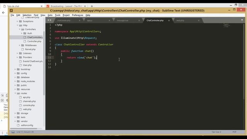
Task: Open the File menu
Action: 12,15
